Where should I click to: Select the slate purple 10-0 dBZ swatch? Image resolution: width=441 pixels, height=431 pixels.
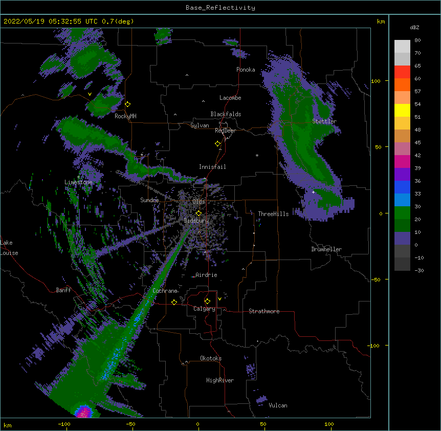click(402, 239)
